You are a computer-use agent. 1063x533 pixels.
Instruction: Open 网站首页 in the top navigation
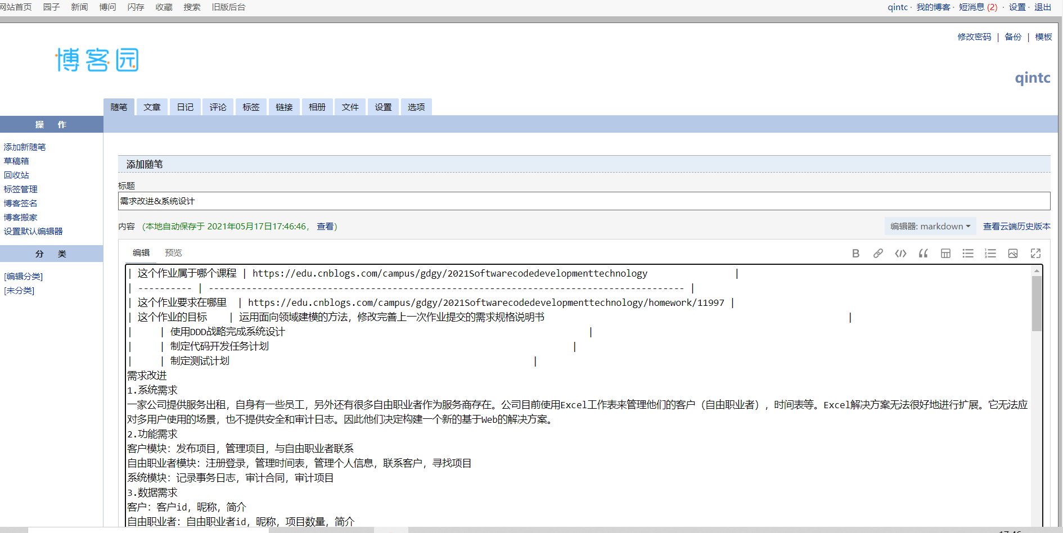(x=16, y=7)
